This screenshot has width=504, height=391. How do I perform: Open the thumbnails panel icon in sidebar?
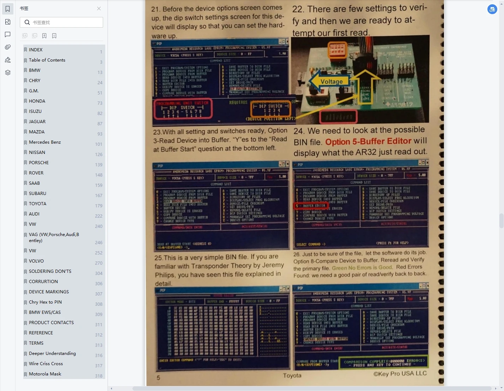(x=7, y=22)
